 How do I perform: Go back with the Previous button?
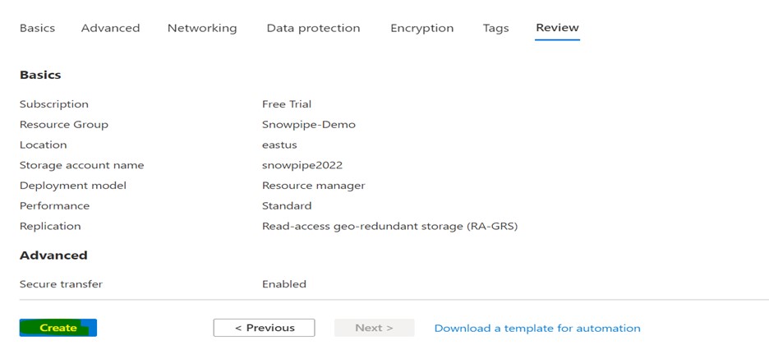point(264,328)
